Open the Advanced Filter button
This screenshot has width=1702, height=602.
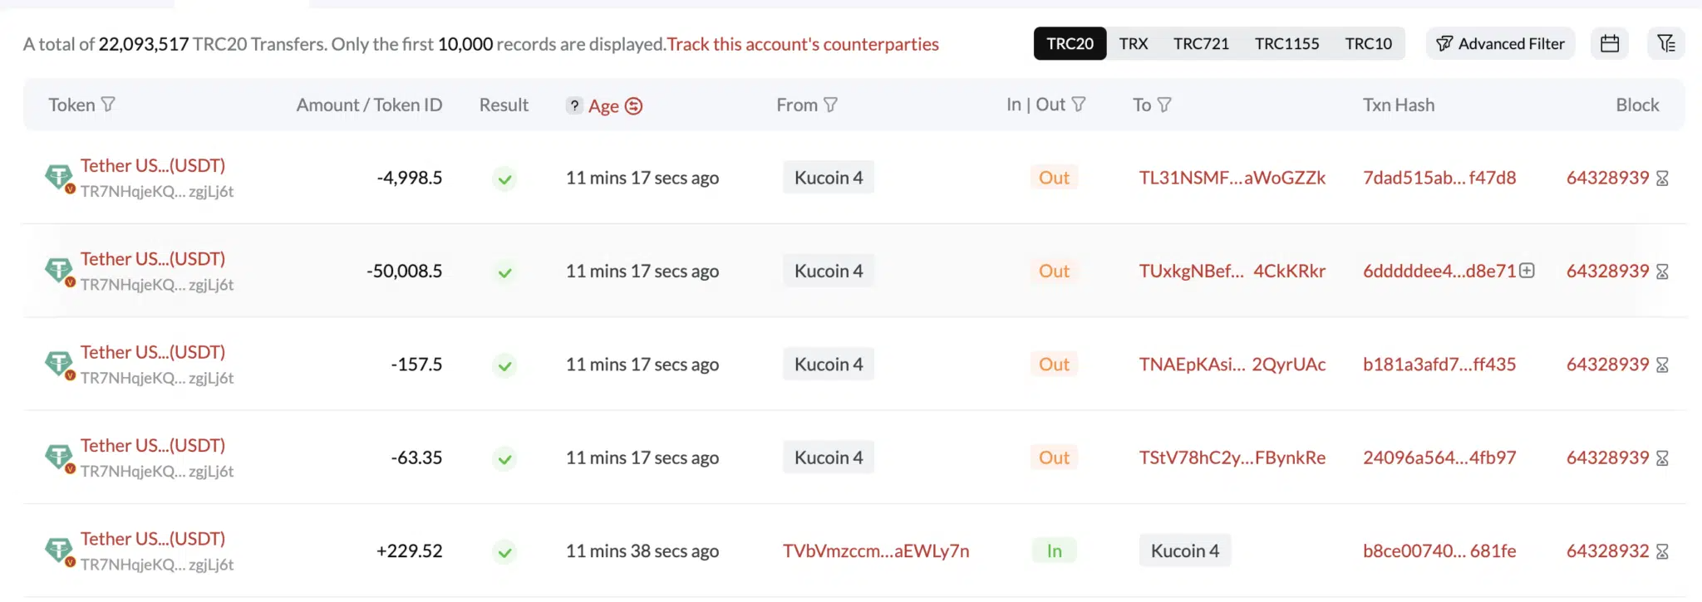(x=1500, y=44)
